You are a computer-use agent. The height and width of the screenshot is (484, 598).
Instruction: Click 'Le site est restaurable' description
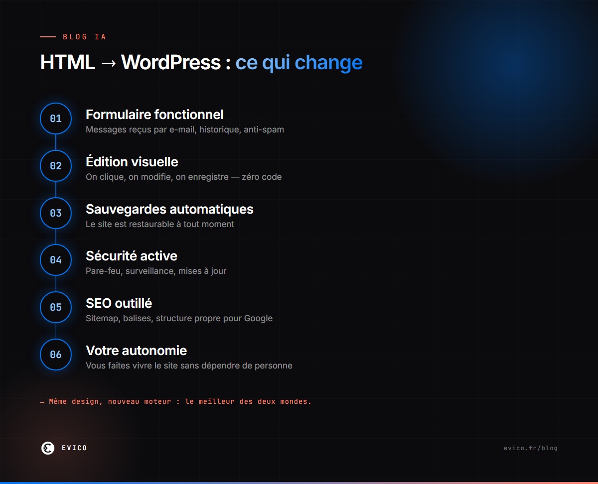[160, 224]
